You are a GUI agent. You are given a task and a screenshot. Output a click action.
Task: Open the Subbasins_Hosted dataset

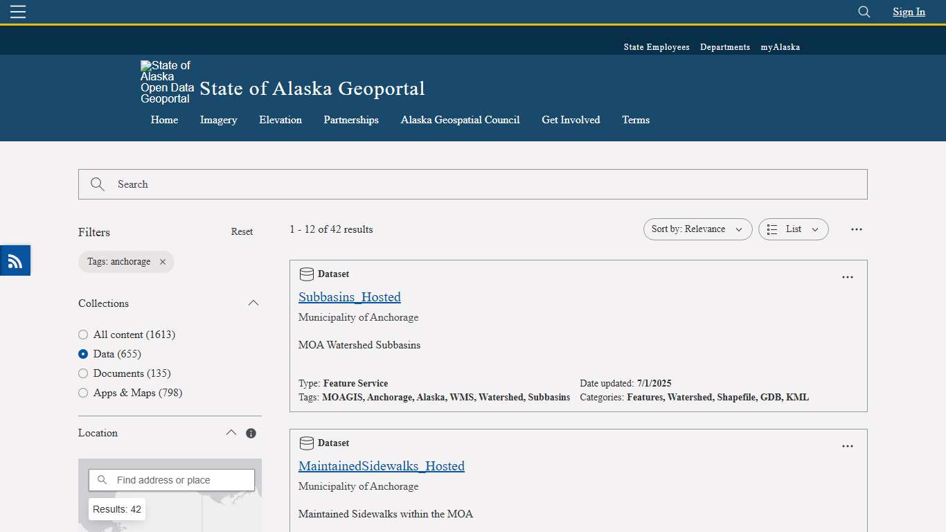coord(349,296)
